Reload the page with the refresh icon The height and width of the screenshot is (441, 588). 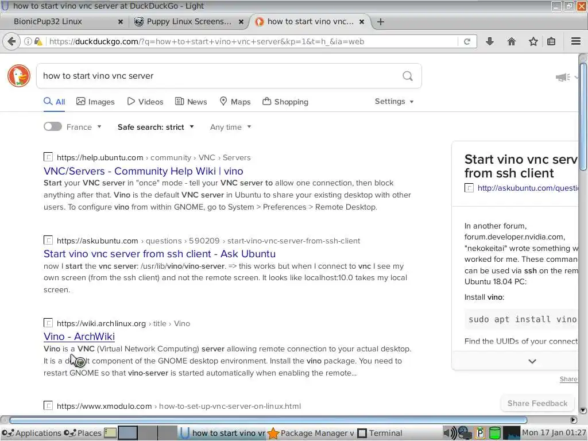click(467, 41)
